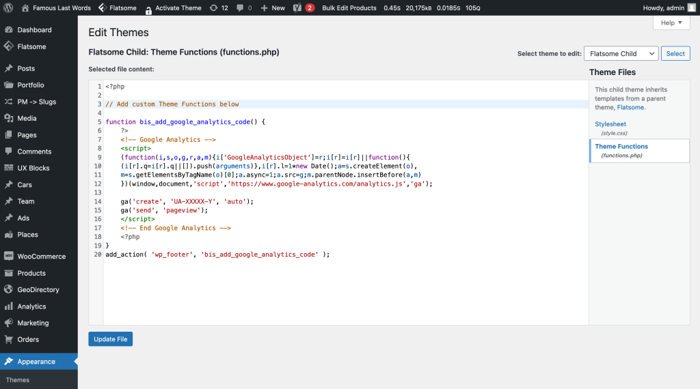Click the plus New content icon
Screen dimensions: 700x389
click(x=265, y=8)
